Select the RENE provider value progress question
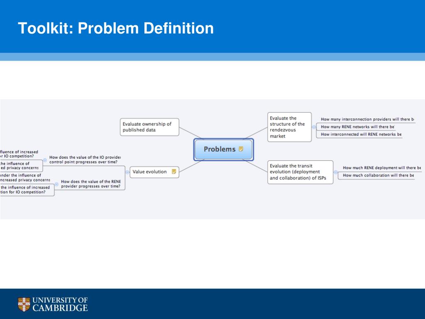 click(x=91, y=184)
